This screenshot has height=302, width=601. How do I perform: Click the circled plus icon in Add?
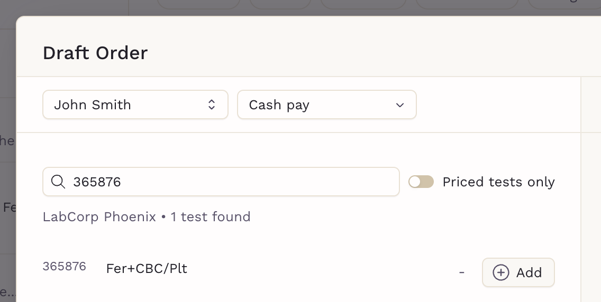pyautogui.click(x=501, y=272)
